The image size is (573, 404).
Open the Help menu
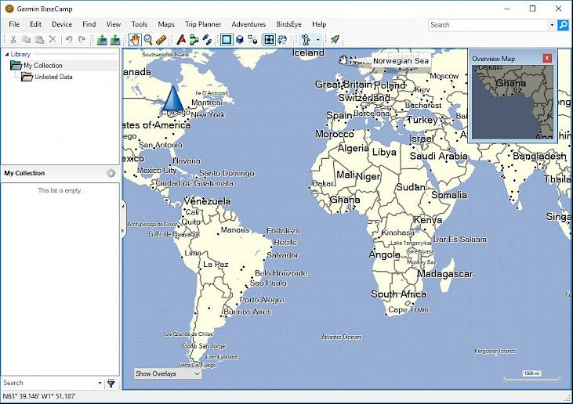click(x=319, y=24)
